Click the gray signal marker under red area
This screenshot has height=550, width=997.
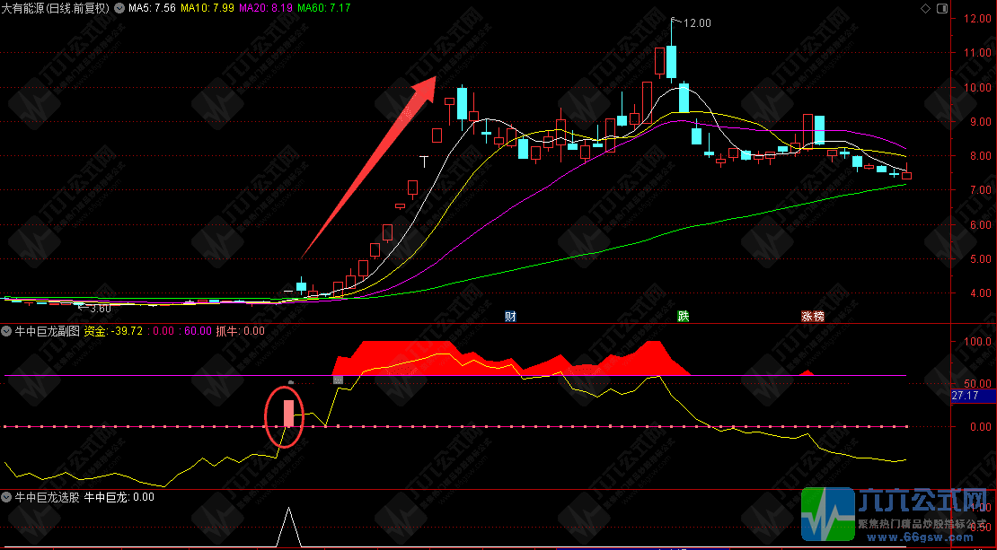[338, 380]
